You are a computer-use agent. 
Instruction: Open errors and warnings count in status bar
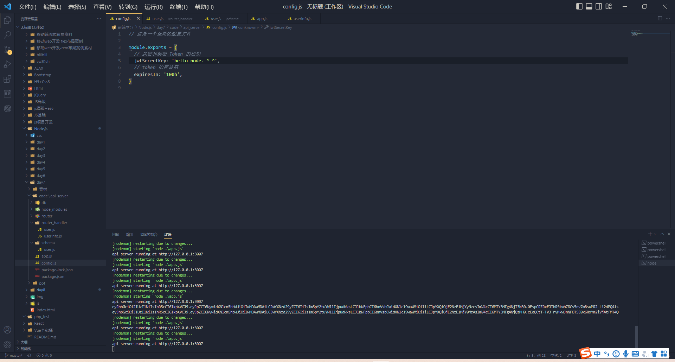point(44,355)
